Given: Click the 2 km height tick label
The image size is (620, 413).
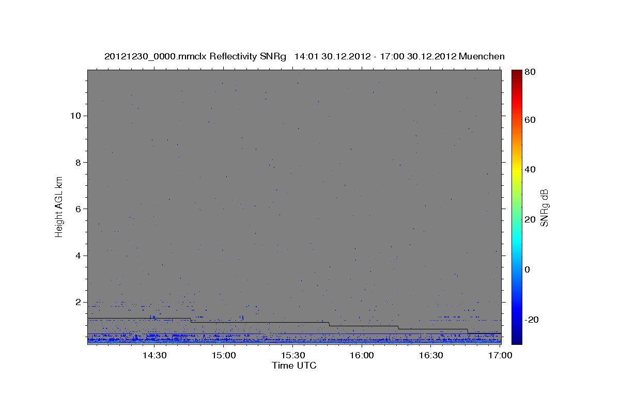Looking at the screenshot, I should pyautogui.click(x=78, y=302).
